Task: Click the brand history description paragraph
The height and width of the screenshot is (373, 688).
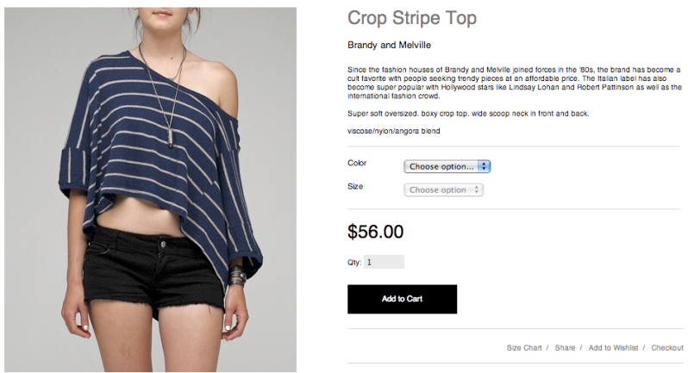Action: pyautogui.click(x=514, y=83)
